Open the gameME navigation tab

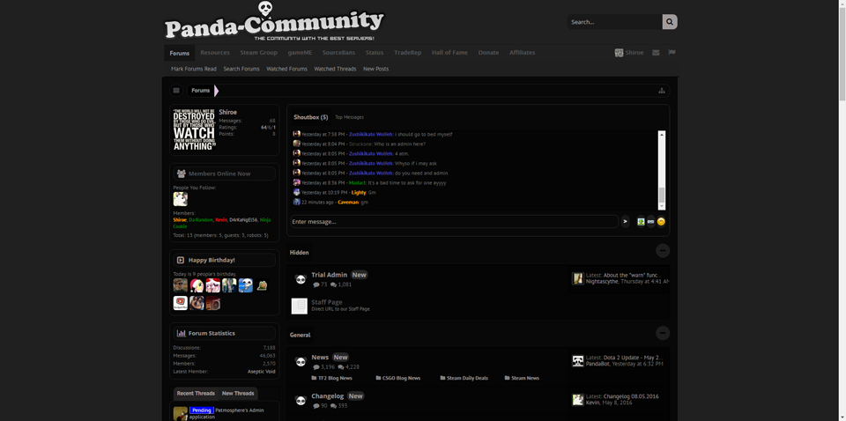pyautogui.click(x=300, y=53)
